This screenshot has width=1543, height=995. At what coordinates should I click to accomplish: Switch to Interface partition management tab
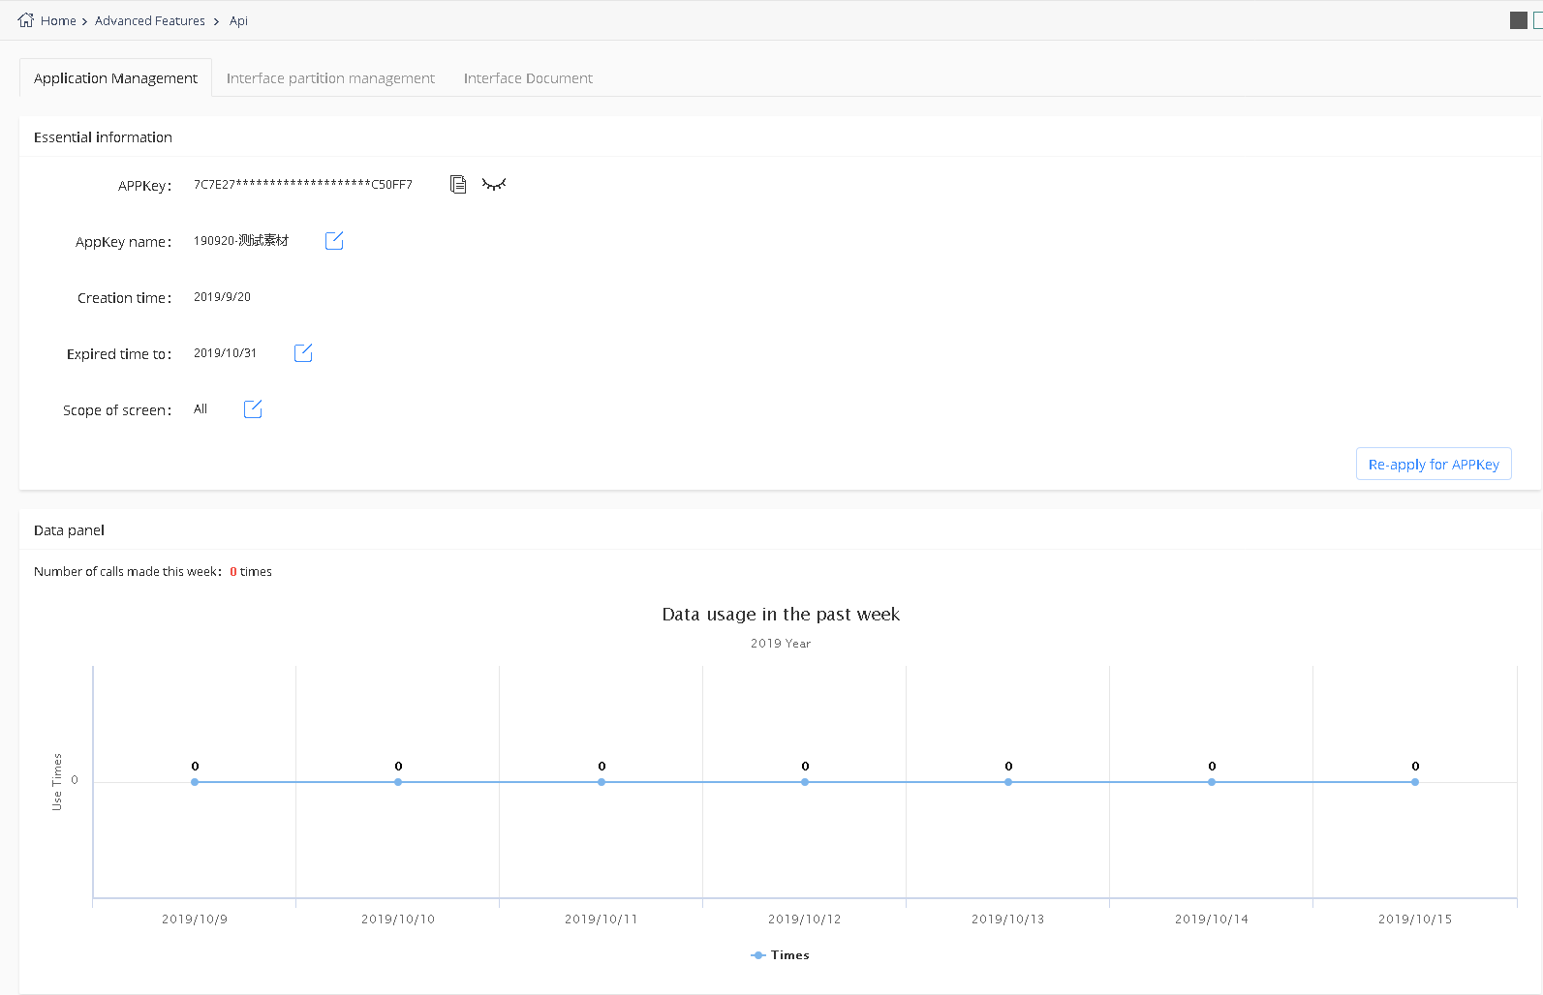[x=330, y=78]
